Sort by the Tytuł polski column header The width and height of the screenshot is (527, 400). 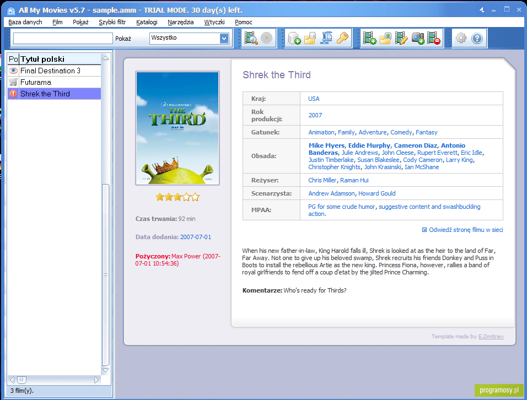(x=60, y=59)
